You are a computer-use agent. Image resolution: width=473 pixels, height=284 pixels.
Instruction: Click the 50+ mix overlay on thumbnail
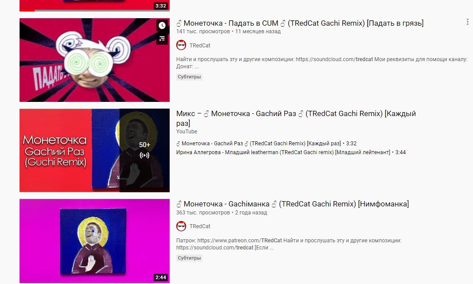tap(144, 150)
